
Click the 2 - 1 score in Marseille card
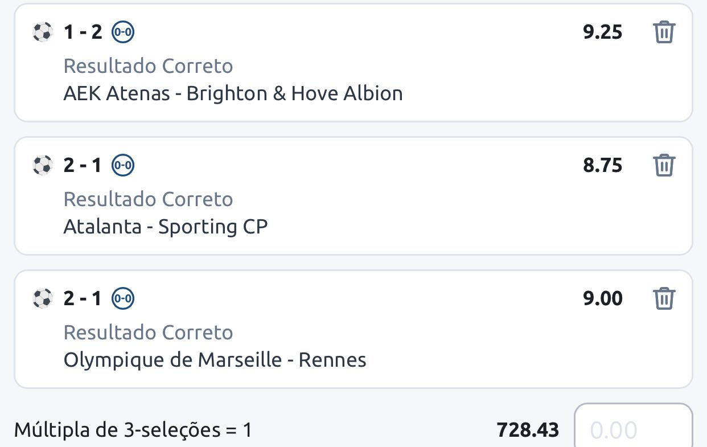point(83,298)
